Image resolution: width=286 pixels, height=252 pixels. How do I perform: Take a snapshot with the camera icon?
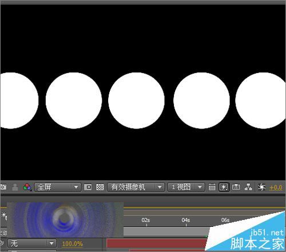tap(3, 187)
